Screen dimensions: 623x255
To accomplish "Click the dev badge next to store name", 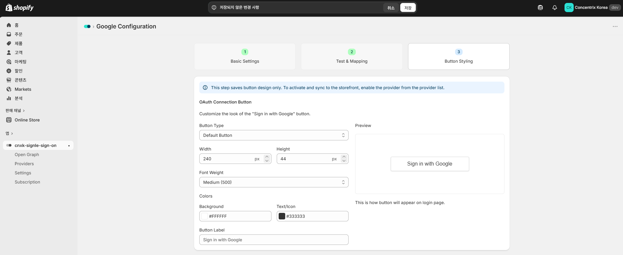I will click(x=615, y=8).
